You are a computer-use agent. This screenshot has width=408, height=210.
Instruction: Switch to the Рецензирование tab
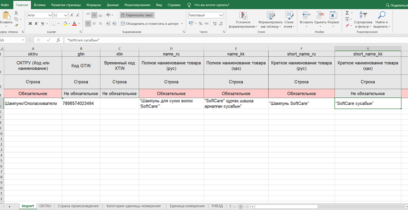[138, 5]
